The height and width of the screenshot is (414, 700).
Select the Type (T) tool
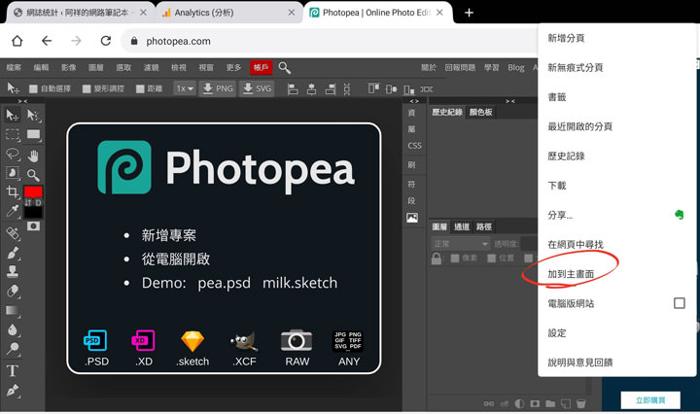click(x=12, y=370)
